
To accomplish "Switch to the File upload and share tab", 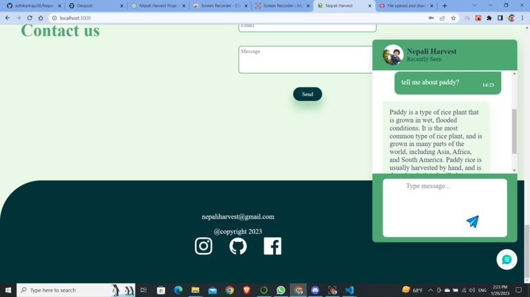I will click(x=406, y=6).
